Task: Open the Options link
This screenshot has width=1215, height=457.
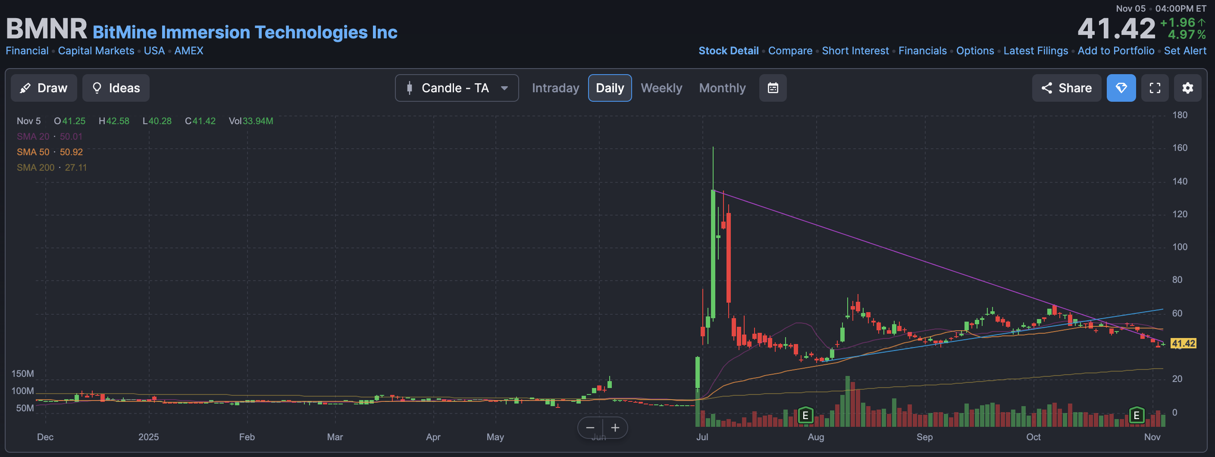Action: [x=975, y=51]
